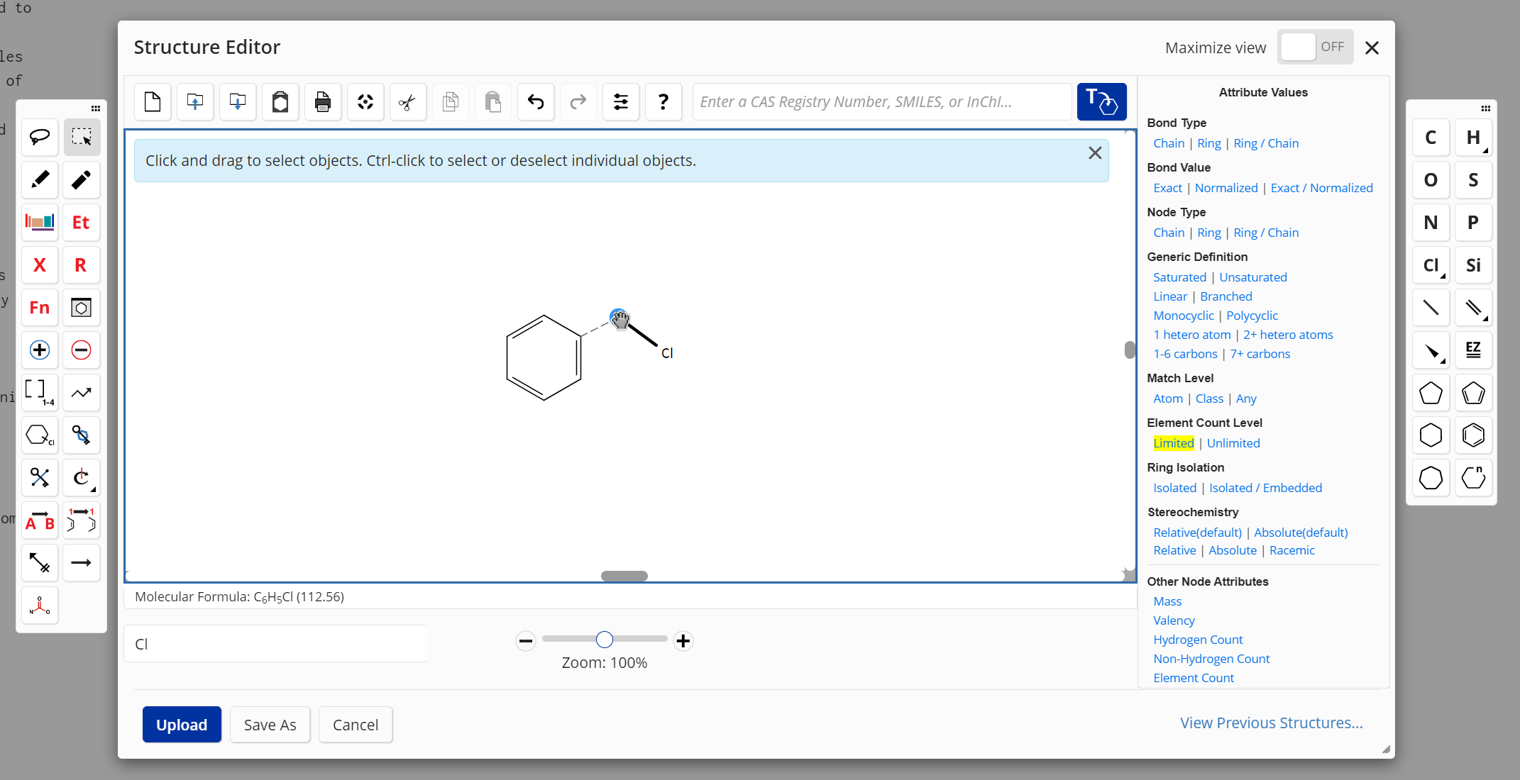Image resolution: width=1520 pixels, height=780 pixels.
Task: Select the rotate structure tool
Action: coord(82,477)
